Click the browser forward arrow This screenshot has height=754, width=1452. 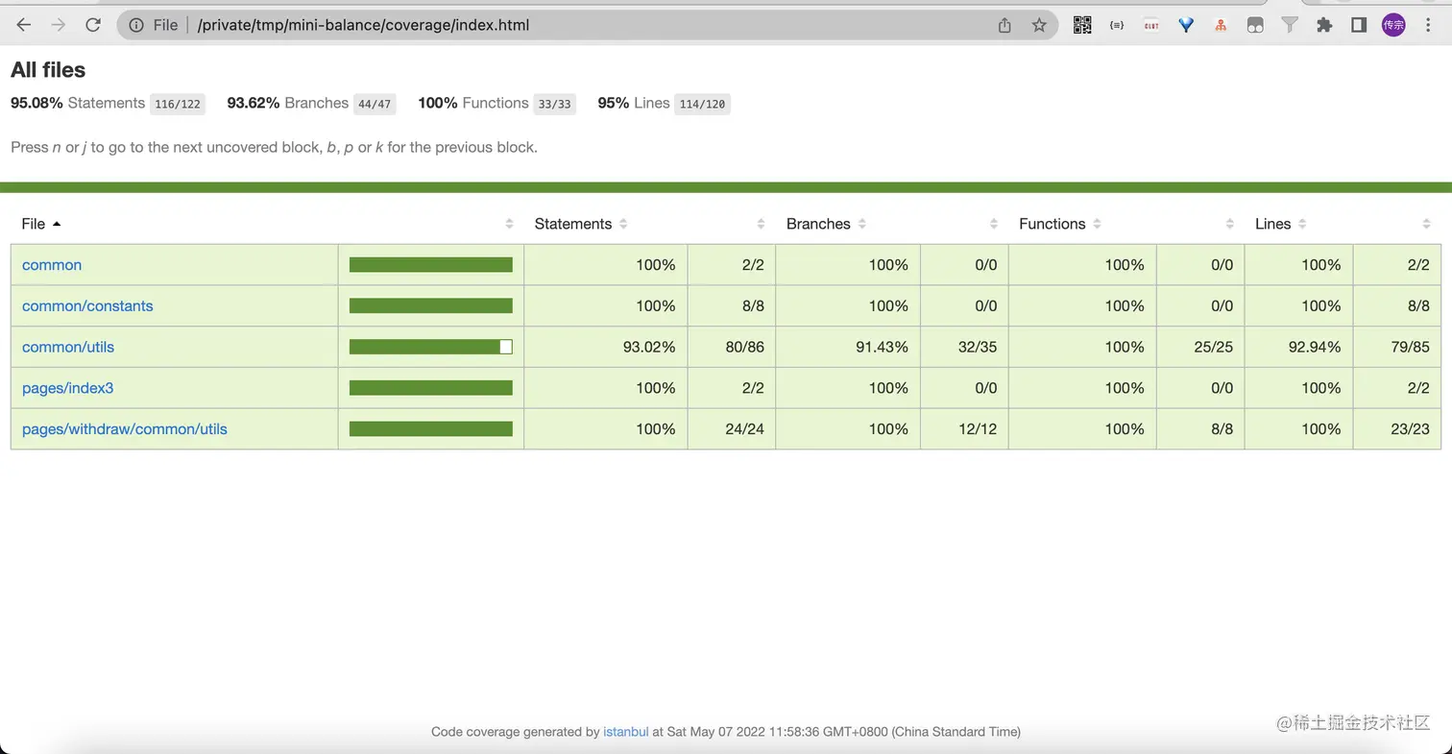click(x=59, y=25)
